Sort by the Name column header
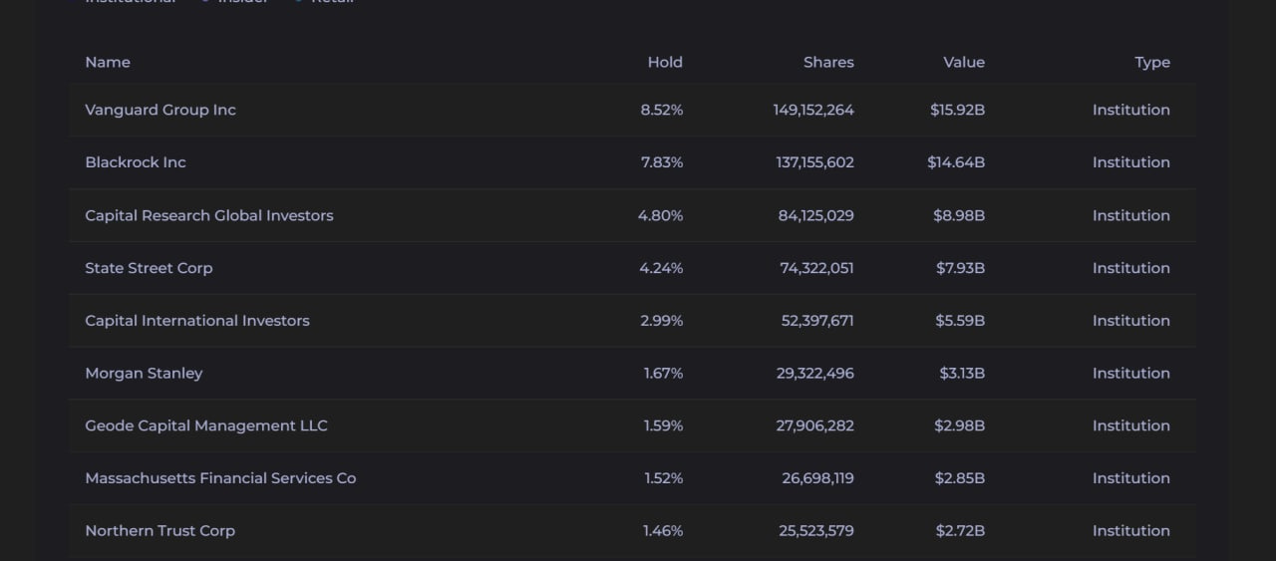Image resolution: width=1276 pixels, height=561 pixels. point(108,62)
